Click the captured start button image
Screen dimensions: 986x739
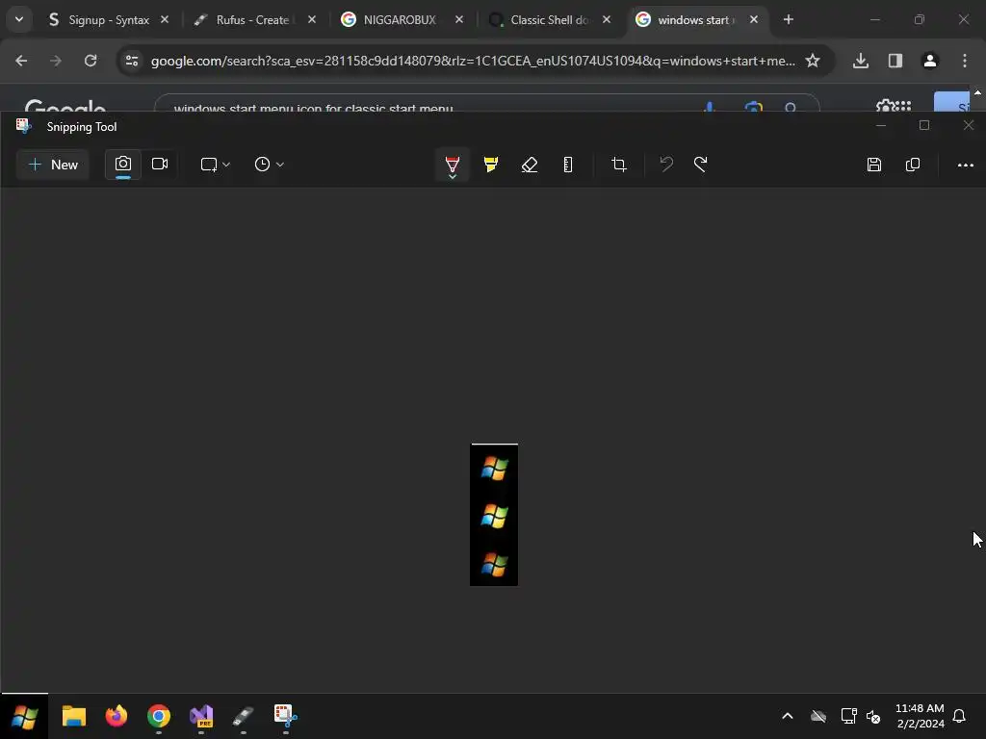tap(494, 515)
